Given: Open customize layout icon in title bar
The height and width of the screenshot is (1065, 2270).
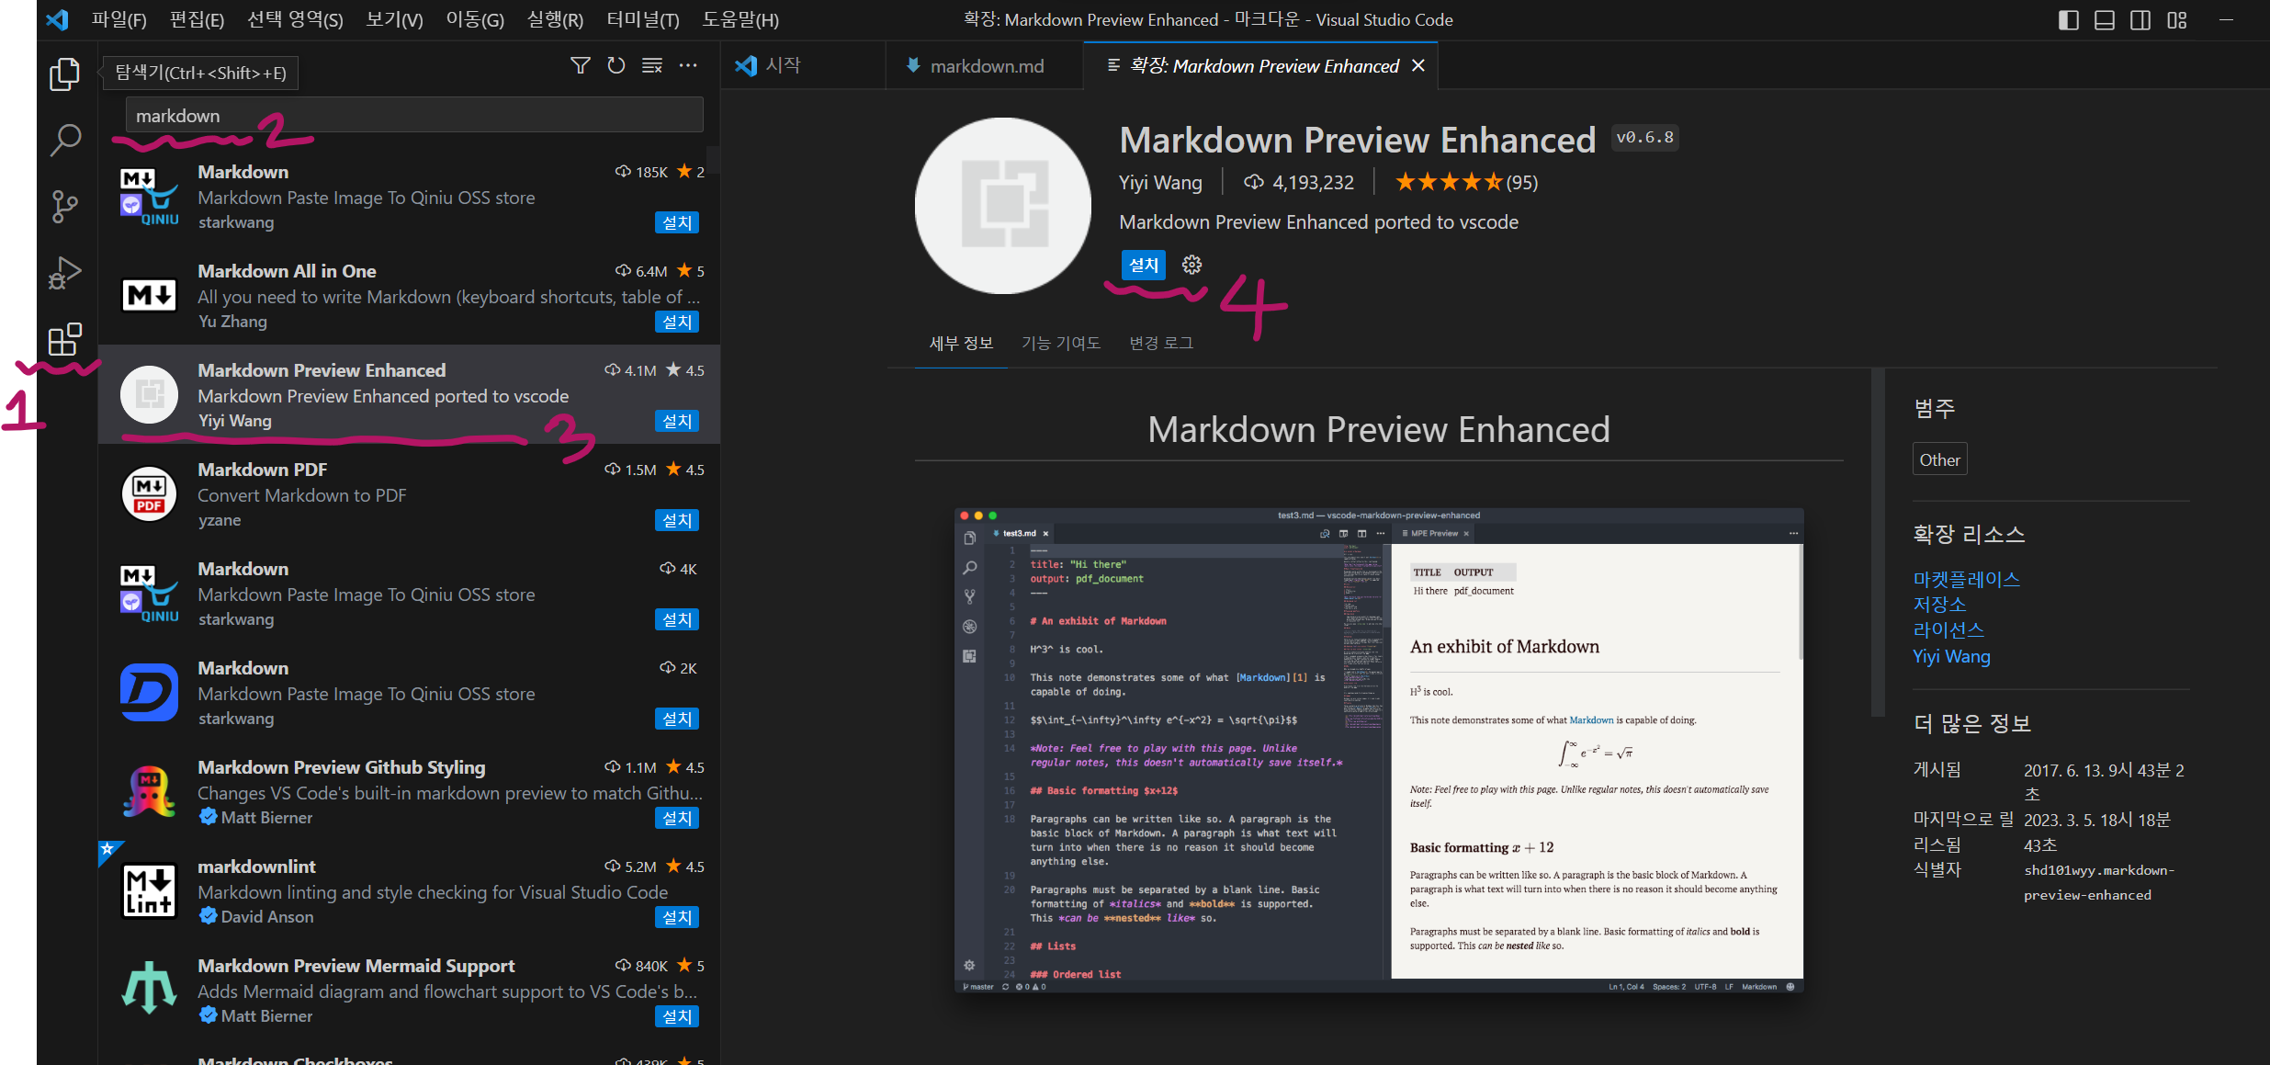Looking at the screenshot, I should tap(2176, 20).
